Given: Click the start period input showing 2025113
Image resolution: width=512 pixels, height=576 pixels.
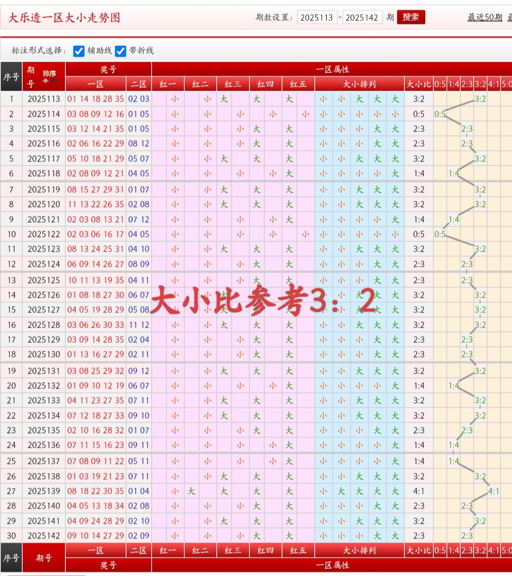Looking at the screenshot, I should coord(318,17).
